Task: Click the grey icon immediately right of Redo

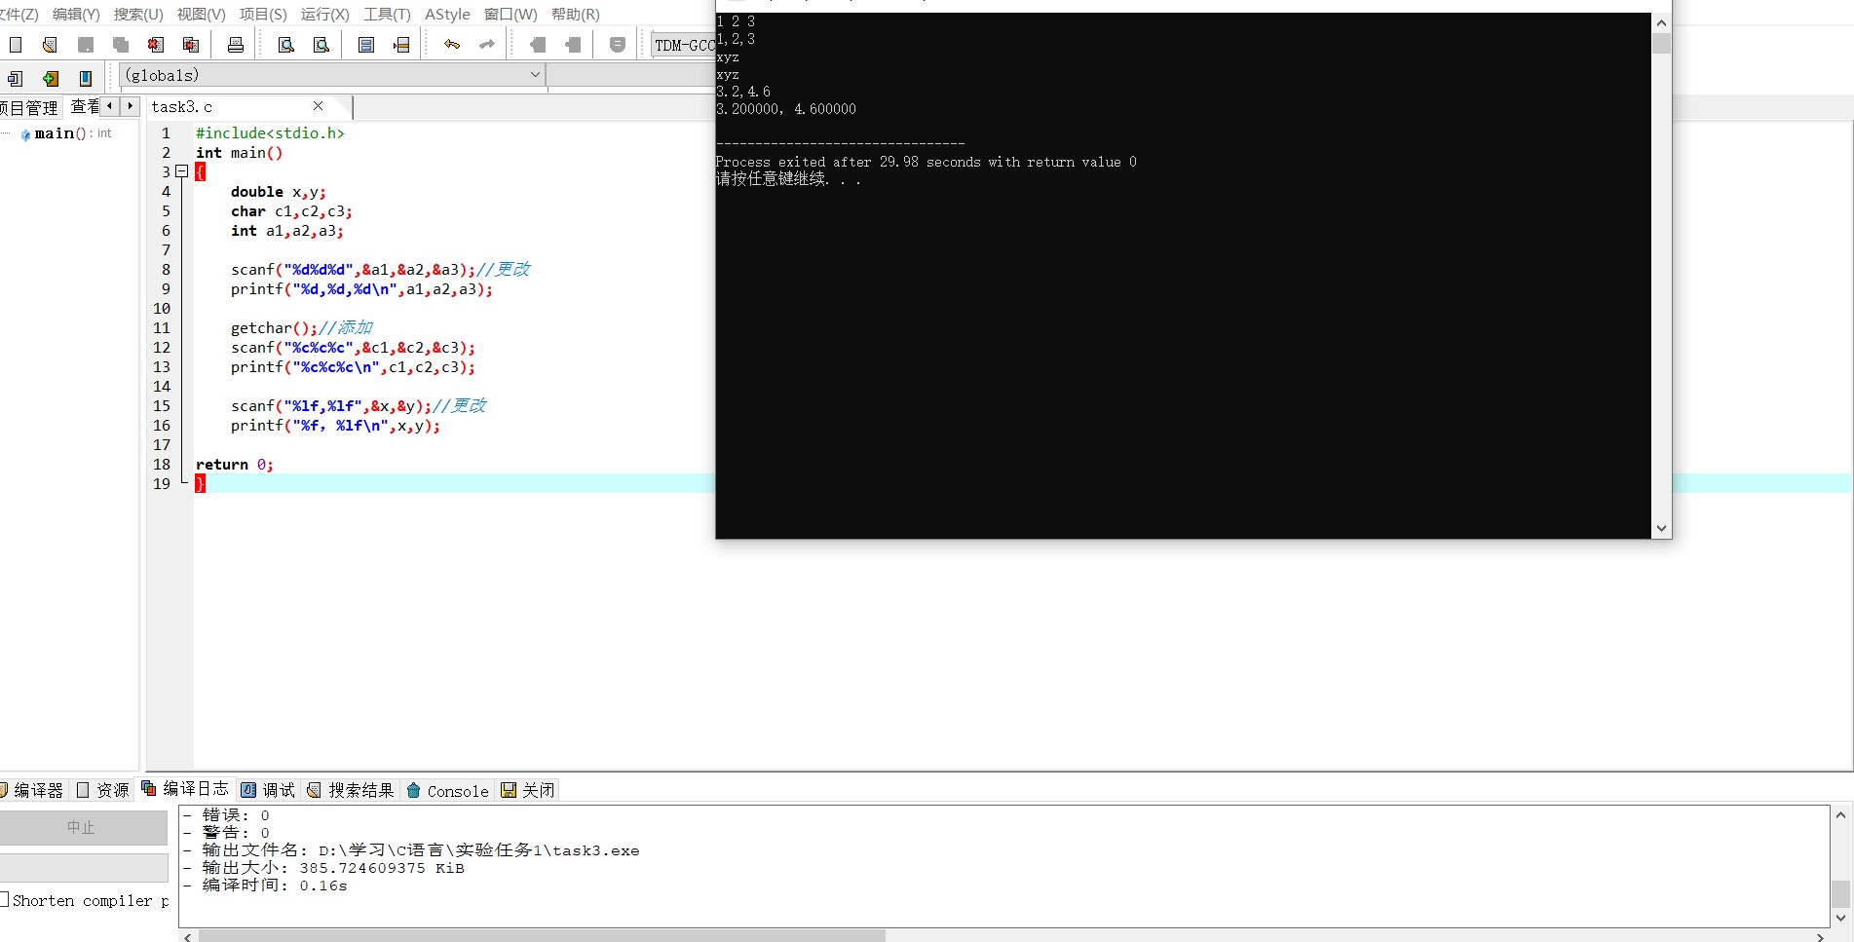Action: pos(538,45)
